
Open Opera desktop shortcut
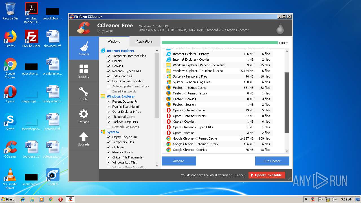click(x=10, y=94)
